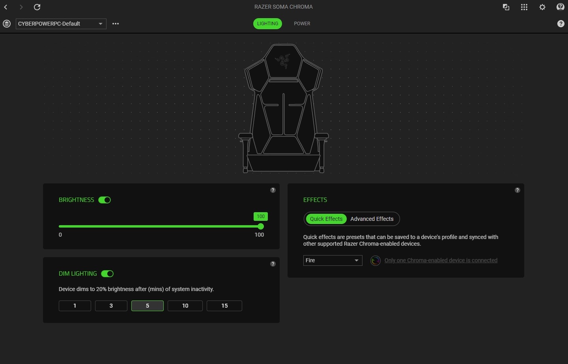
Task: Open the modules grid icon
Action: pos(524,7)
